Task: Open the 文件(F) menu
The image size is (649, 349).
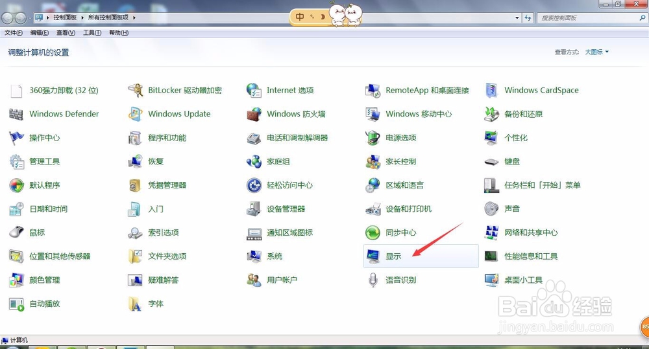Action: [x=14, y=32]
